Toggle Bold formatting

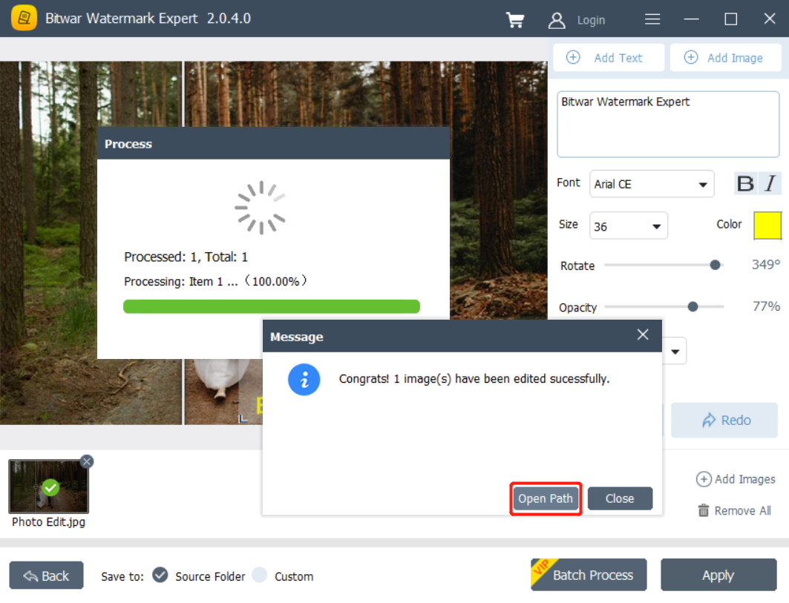pyautogui.click(x=744, y=183)
